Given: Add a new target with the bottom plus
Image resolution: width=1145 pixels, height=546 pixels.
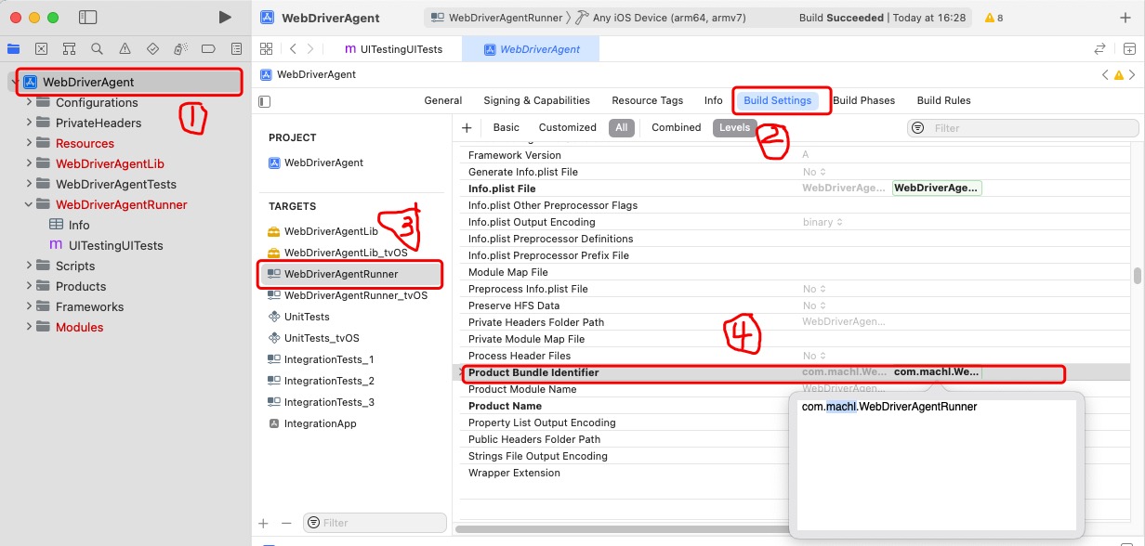Looking at the screenshot, I should point(264,524).
